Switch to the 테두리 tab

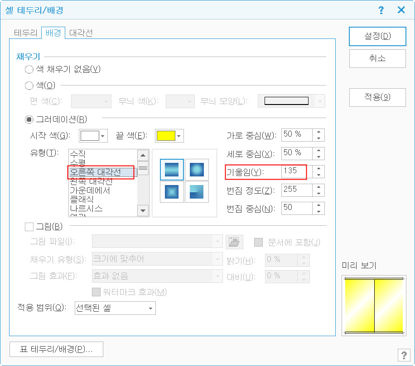pyautogui.click(x=25, y=33)
